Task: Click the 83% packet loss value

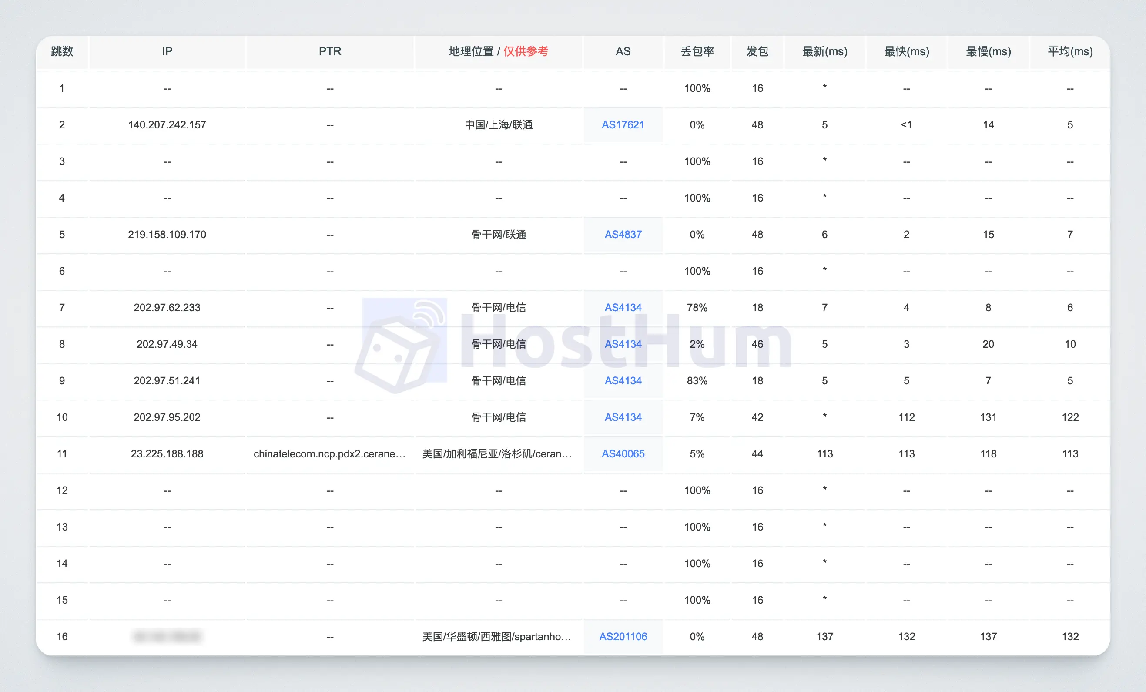Action: coord(697,381)
